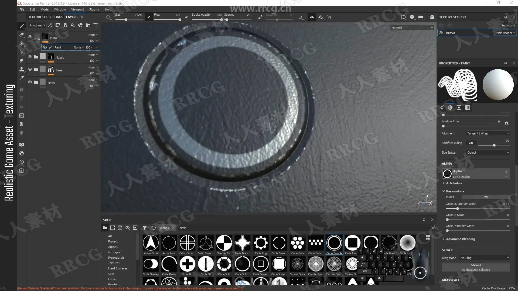Open the Edit menu
Screen dimensions: 518x291
(32, 9)
